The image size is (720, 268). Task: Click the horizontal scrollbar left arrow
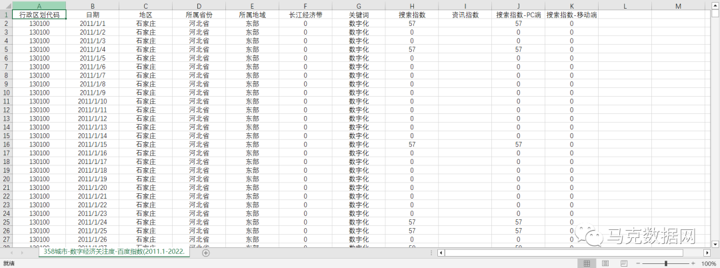(441, 253)
